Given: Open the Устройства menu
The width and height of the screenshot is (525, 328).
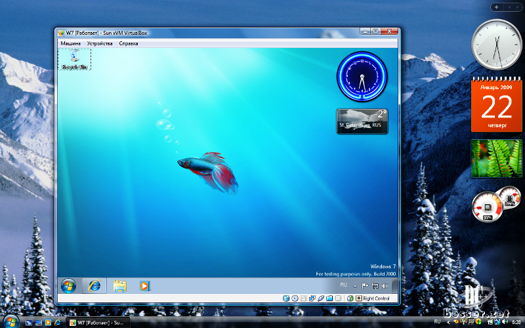Looking at the screenshot, I should 100,43.
